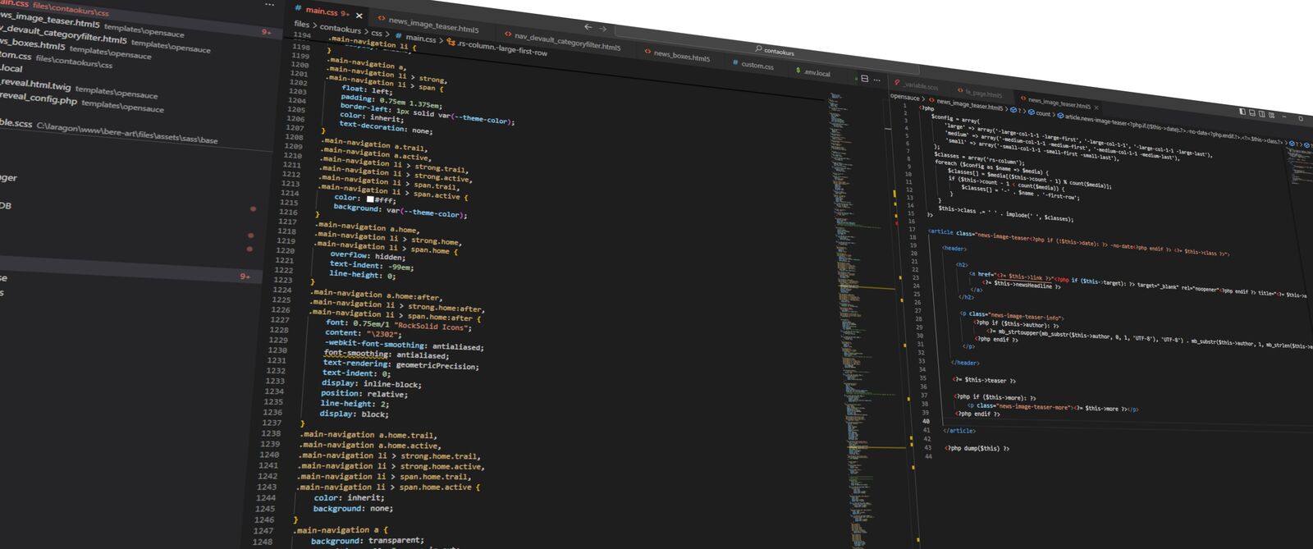
Task: Open the .rs-column.-large-first-row breadcrumb symbol
Action: click(x=496, y=47)
